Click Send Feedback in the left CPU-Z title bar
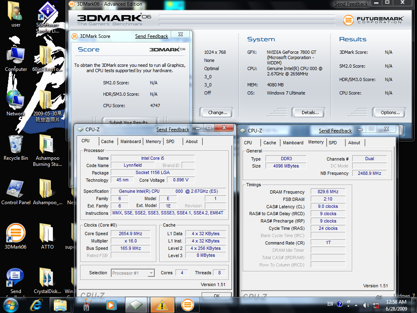417x313 pixels. [173, 130]
